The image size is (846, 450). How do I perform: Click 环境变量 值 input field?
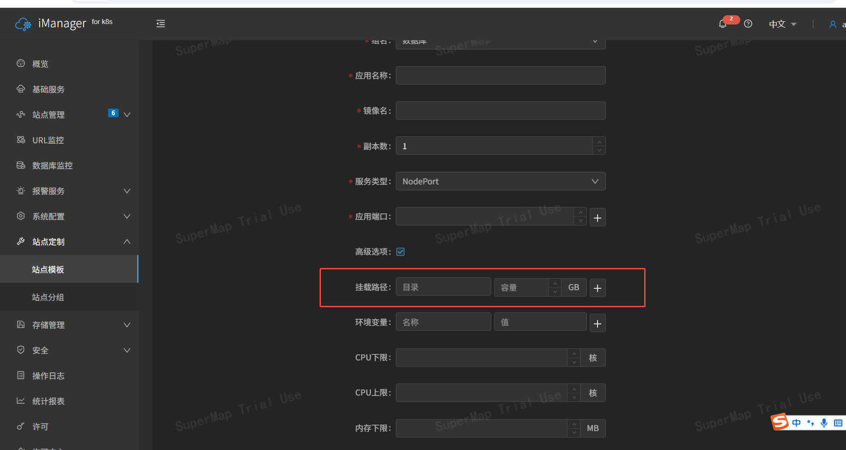(540, 322)
